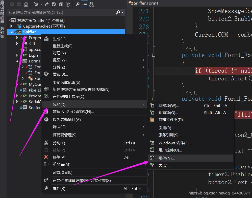Select 用户控件(U)... in the submenu
The height and width of the screenshot is (198, 252).
191,150
